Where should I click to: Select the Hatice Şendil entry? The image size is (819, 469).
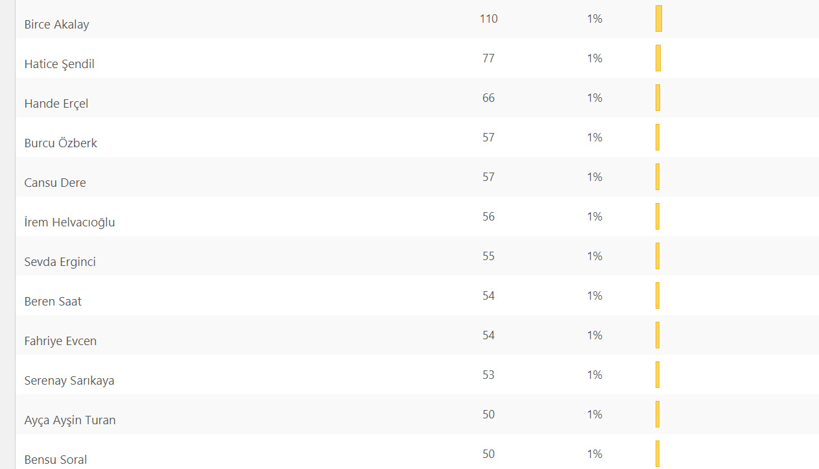pos(59,64)
